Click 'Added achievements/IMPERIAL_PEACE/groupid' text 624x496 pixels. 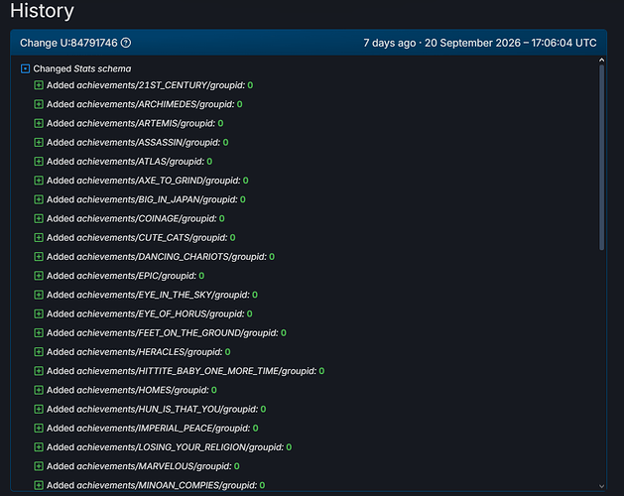click(149, 429)
